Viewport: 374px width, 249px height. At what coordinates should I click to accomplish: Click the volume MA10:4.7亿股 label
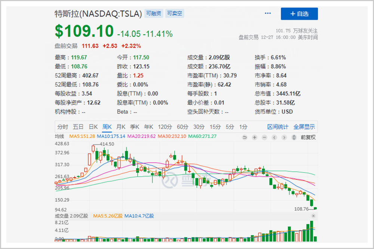[139, 216]
